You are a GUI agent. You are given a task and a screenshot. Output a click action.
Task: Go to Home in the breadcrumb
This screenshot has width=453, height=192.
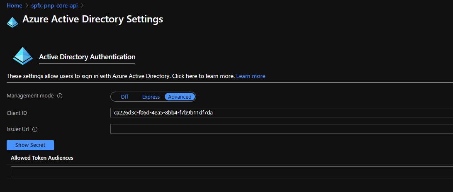pos(14,6)
